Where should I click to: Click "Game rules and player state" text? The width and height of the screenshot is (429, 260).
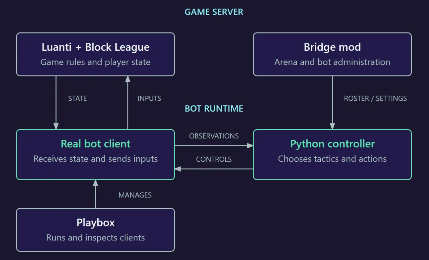95,62
